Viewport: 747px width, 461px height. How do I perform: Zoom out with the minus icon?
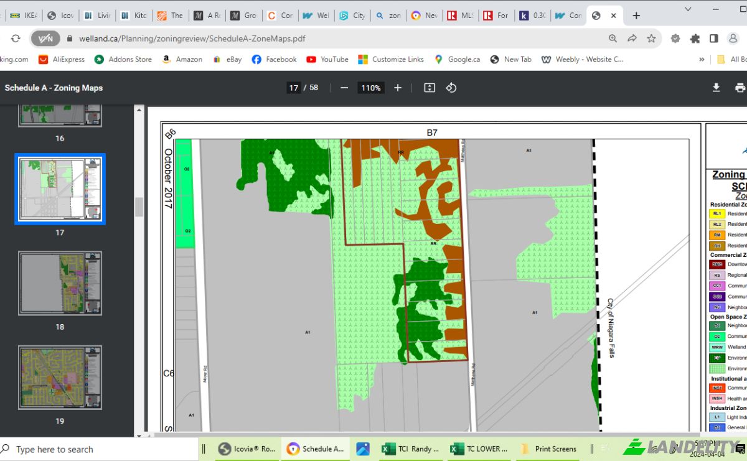coord(344,88)
